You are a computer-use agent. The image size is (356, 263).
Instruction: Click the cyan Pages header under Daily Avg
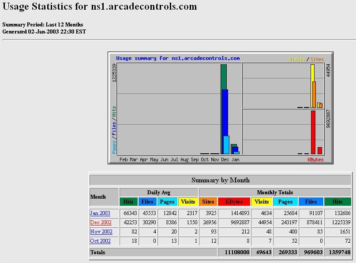168,202
